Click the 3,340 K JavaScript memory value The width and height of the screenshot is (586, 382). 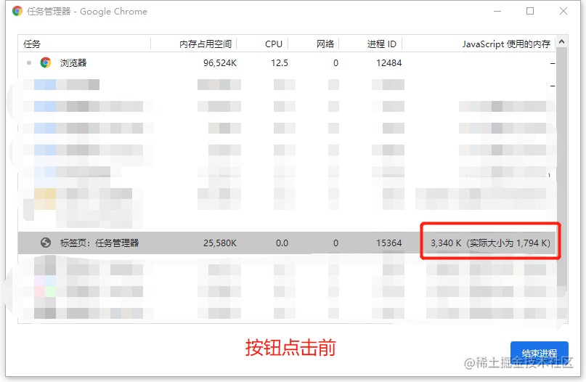tap(490, 243)
